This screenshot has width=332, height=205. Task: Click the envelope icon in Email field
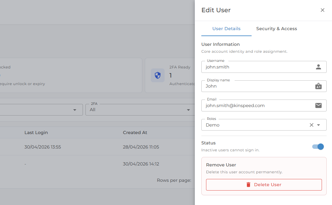[x=318, y=105]
